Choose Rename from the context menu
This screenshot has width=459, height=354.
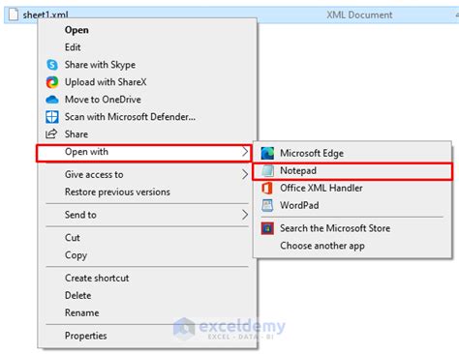tap(147, 312)
